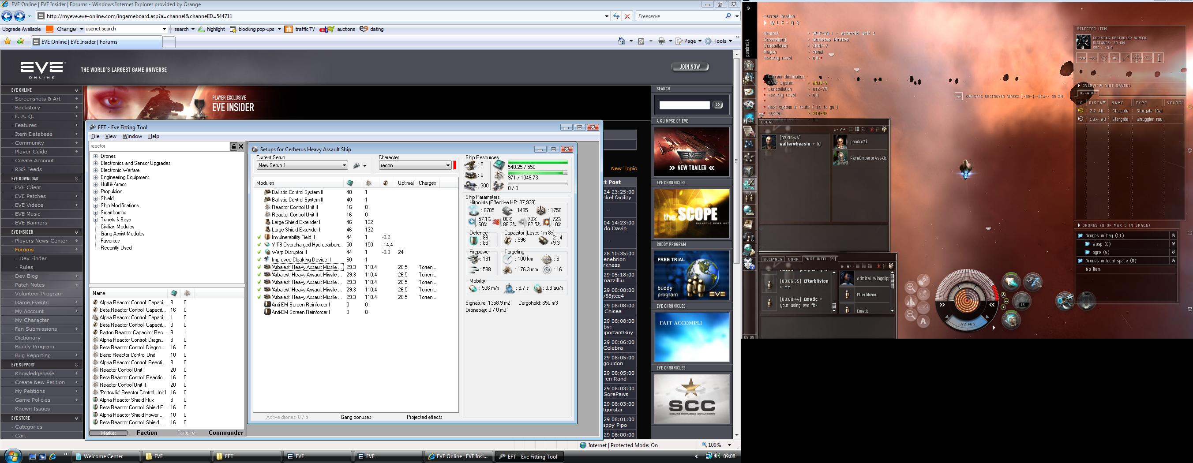Toggle the Invulnerability Field II active checkmark

(259, 237)
